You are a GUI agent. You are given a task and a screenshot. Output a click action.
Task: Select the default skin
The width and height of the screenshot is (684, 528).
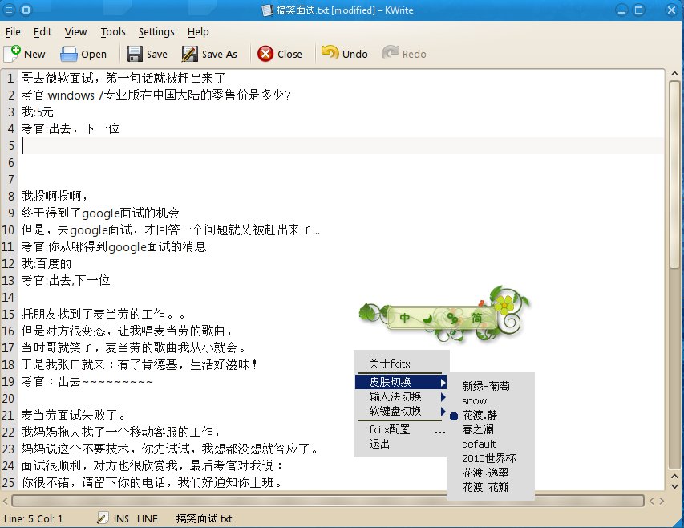coord(491,444)
